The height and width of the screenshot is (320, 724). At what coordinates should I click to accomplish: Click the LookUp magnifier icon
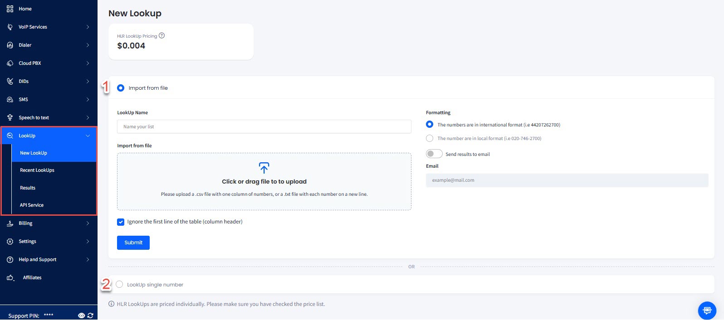coord(10,136)
